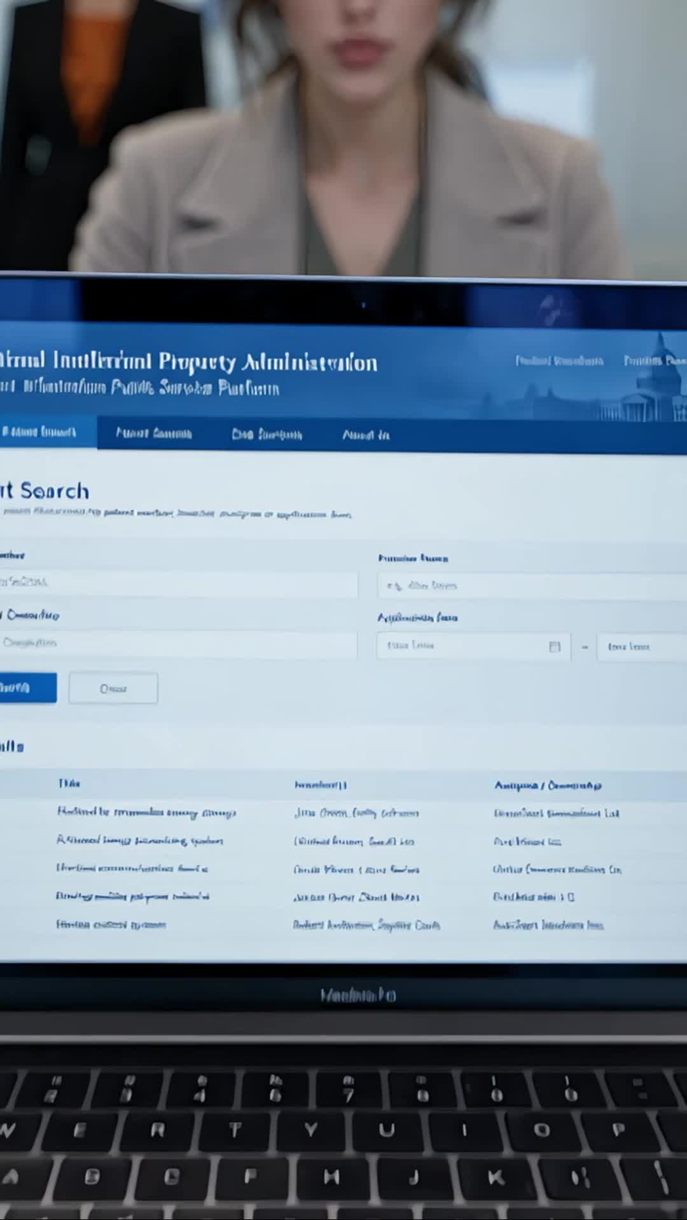Click the middle column header of the results table

pyautogui.click(x=320, y=785)
